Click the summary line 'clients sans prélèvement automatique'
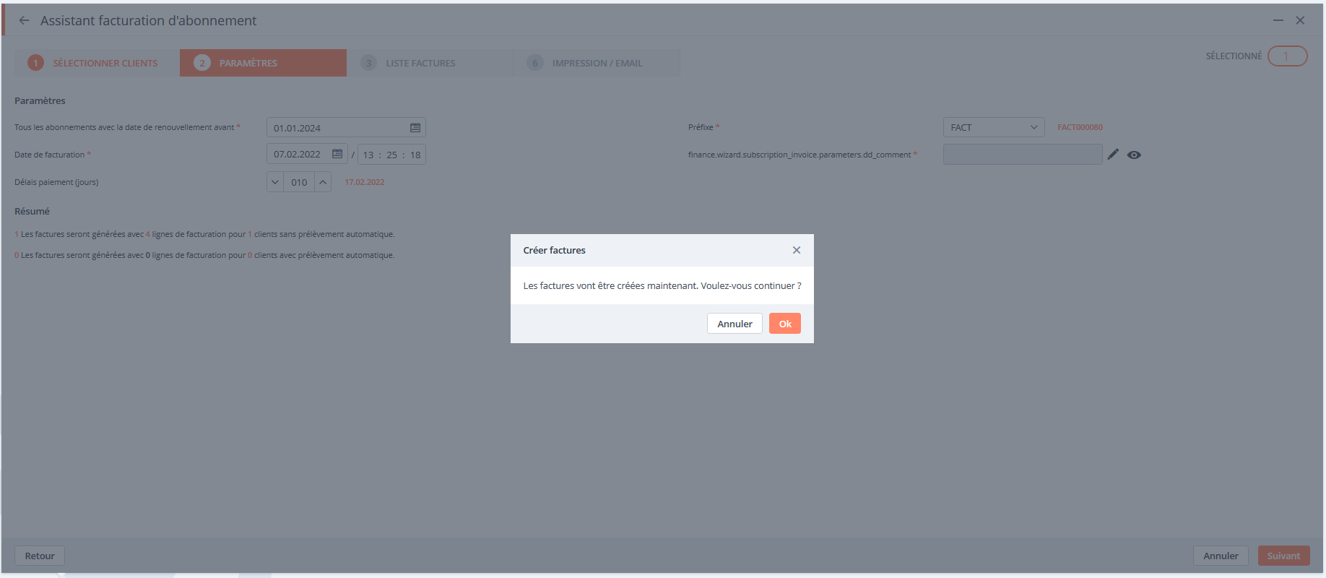Image resolution: width=1326 pixels, height=578 pixels. 204,234
